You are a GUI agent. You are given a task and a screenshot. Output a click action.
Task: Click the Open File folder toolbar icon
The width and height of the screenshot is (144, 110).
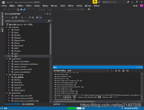tap(18, 9)
